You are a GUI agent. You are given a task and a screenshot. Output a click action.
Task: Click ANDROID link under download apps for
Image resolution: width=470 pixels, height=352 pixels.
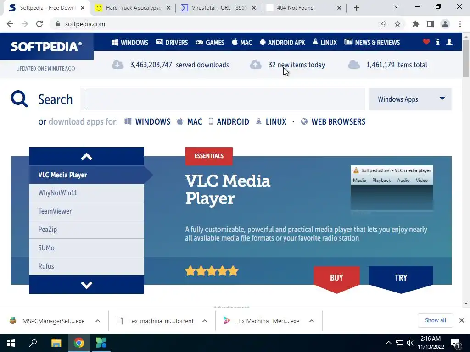pos(229,122)
